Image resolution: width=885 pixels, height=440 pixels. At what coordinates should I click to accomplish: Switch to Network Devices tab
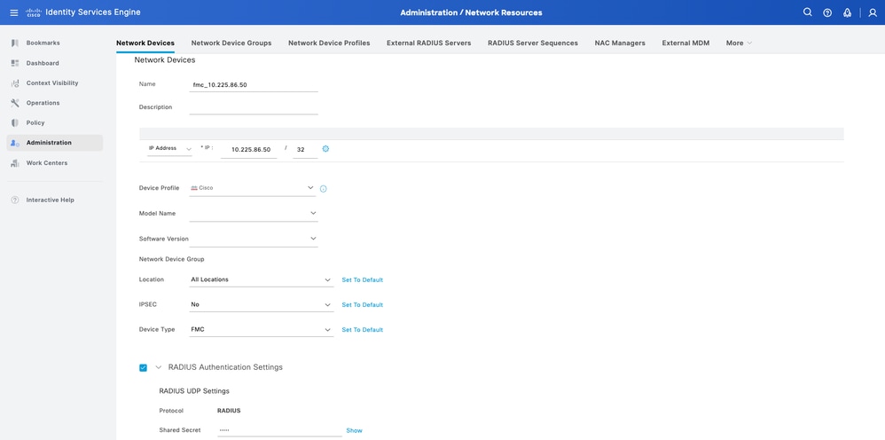tap(145, 43)
